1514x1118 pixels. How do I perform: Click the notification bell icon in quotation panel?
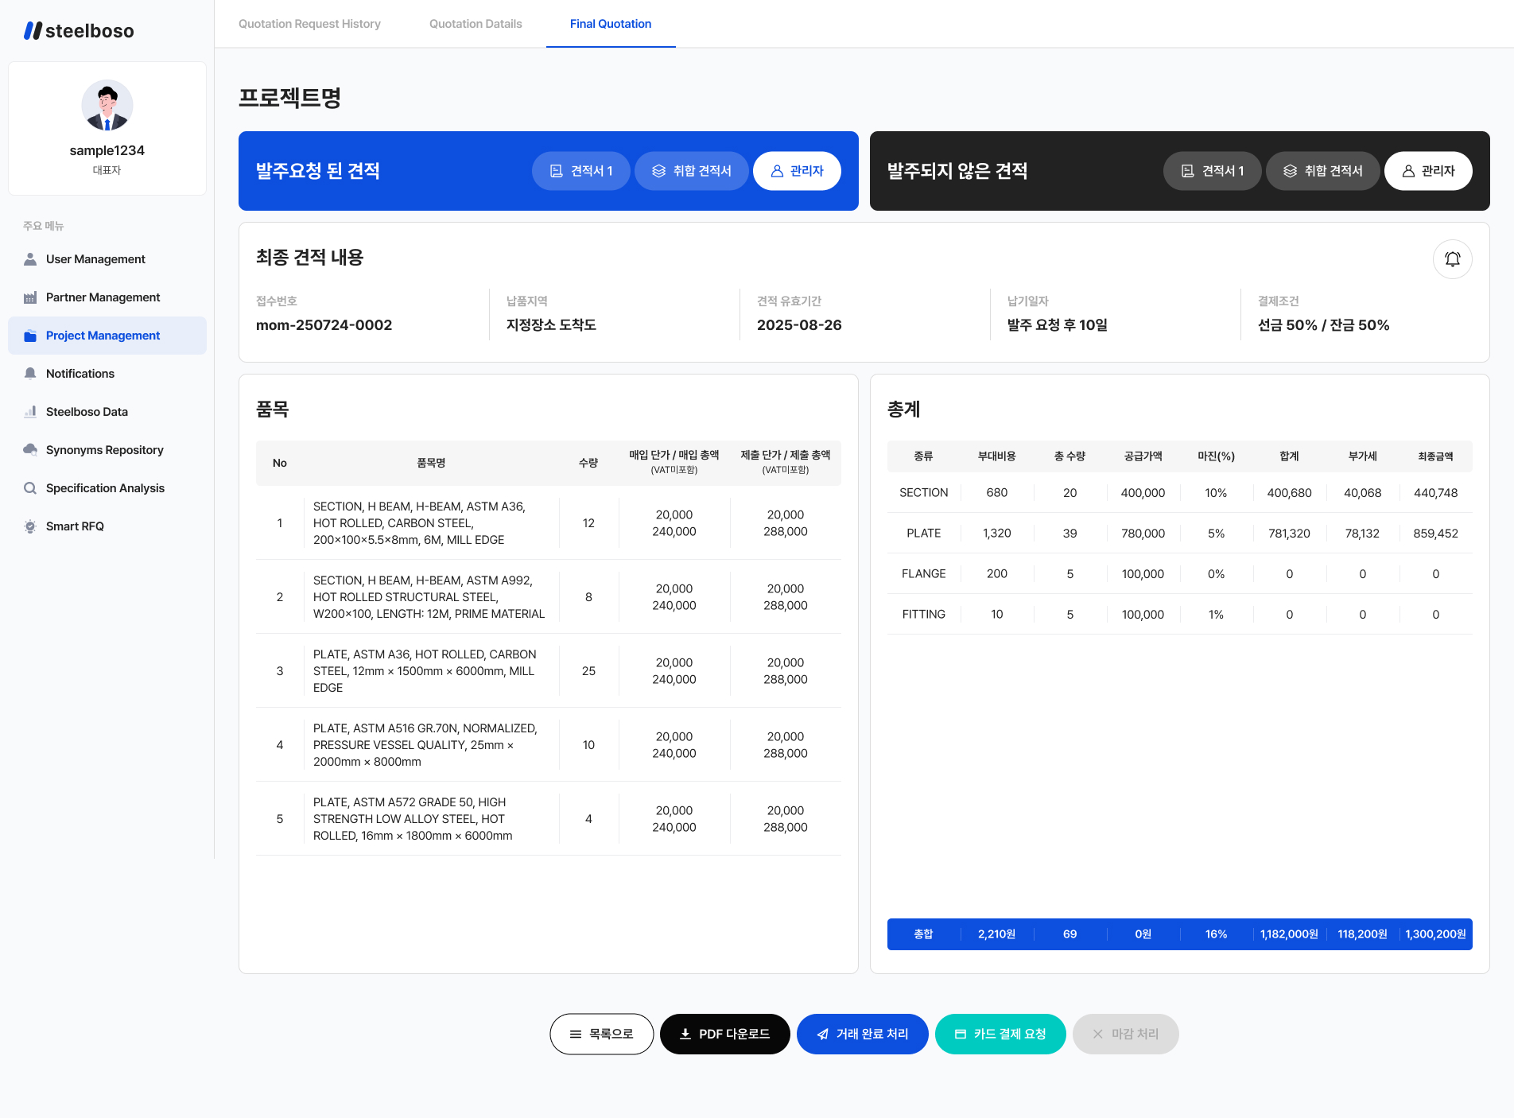click(1452, 259)
